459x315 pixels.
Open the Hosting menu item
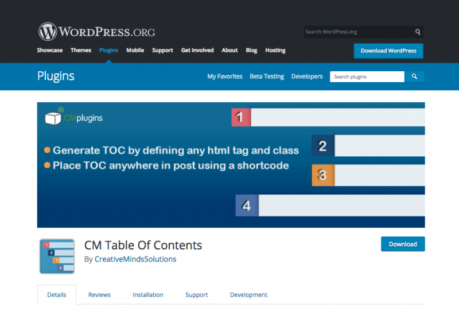(x=275, y=51)
